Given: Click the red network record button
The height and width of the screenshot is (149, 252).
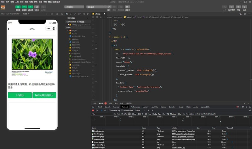Looking at the screenshot, I should pyautogui.click(x=93, y=111).
